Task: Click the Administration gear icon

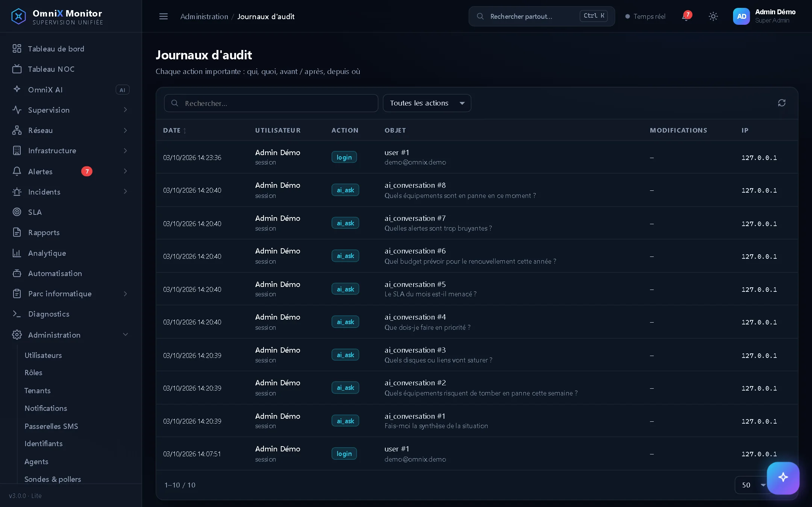Action: (x=17, y=335)
